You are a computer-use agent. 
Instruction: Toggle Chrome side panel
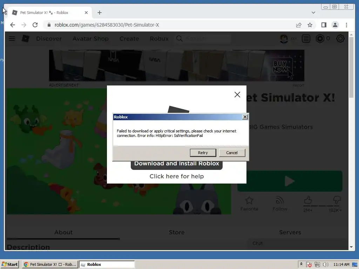click(x=324, y=25)
